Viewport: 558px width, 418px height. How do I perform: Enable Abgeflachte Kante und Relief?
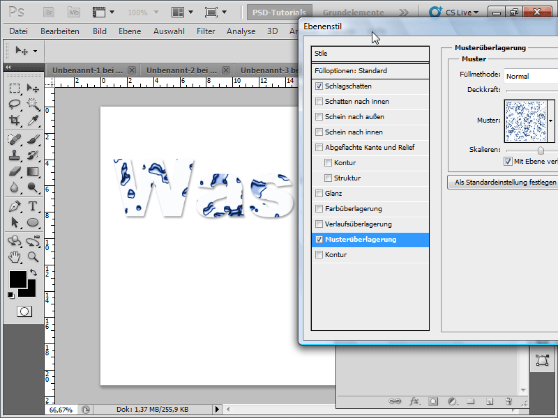point(319,147)
